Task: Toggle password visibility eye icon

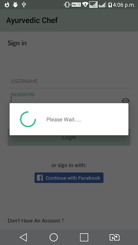Action: tap(126, 101)
